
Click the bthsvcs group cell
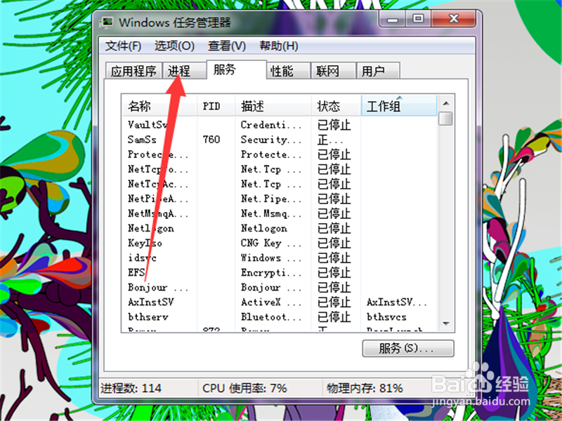pyautogui.click(x=386, y=317)
